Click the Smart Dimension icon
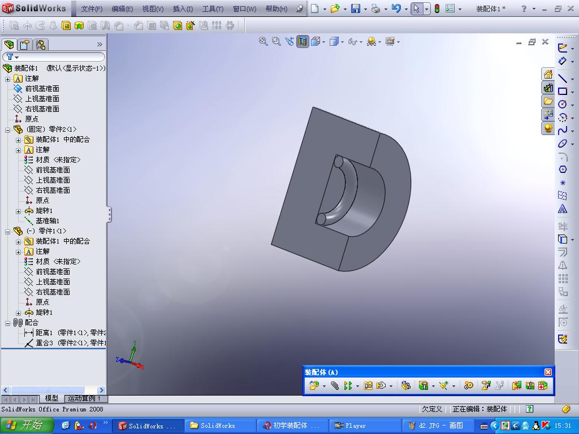The width and height of the screenshot is (579, 434). (562, 60)
